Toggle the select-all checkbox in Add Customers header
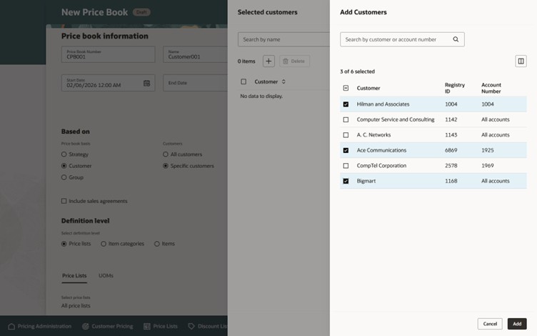This screenshot has width=537, height=336. coord(346,88)
